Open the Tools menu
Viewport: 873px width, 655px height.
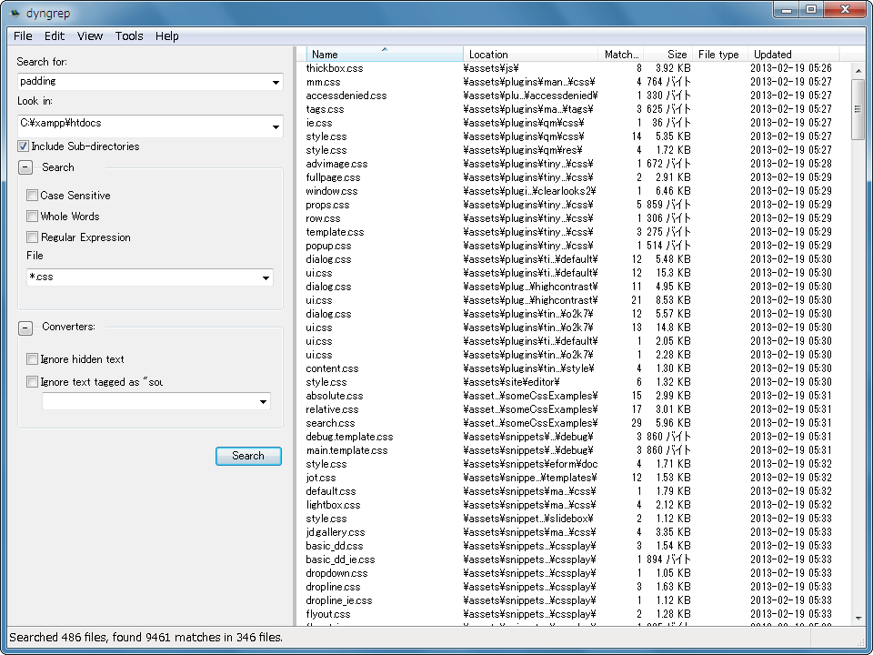(x=129, y=36)
